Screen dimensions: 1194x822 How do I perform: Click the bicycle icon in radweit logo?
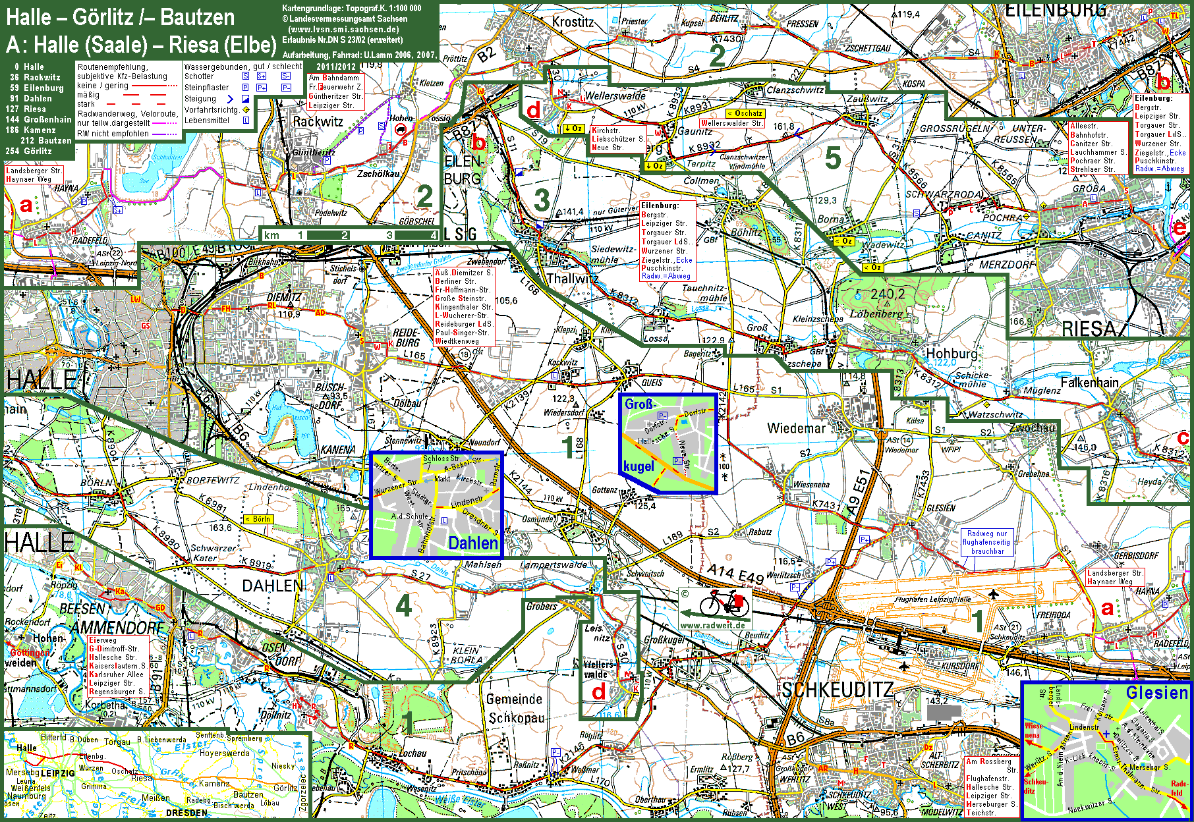coord(724,602)
